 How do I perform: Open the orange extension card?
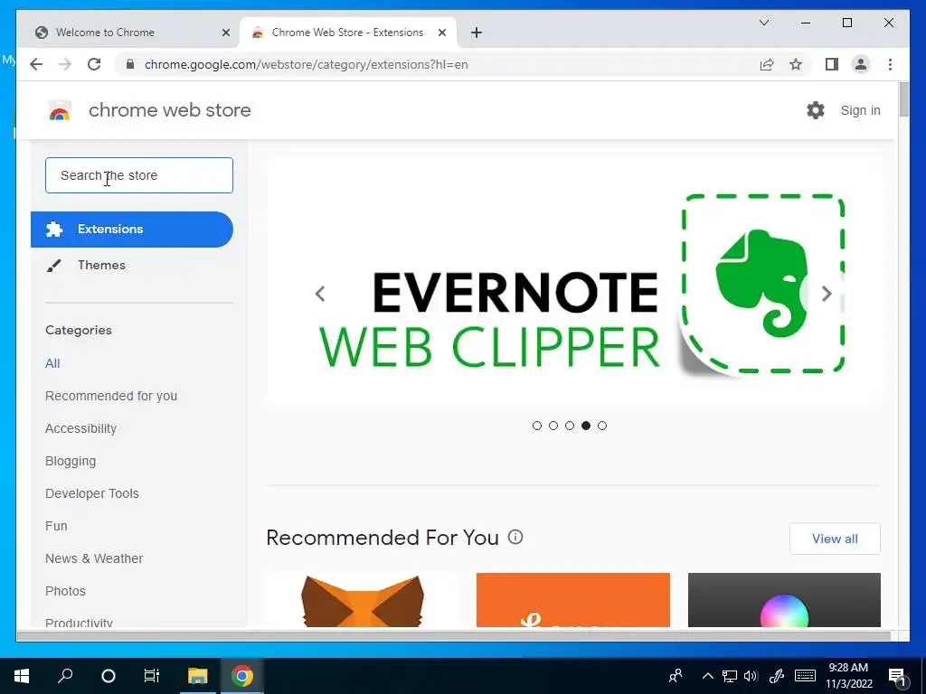(572, 600)
